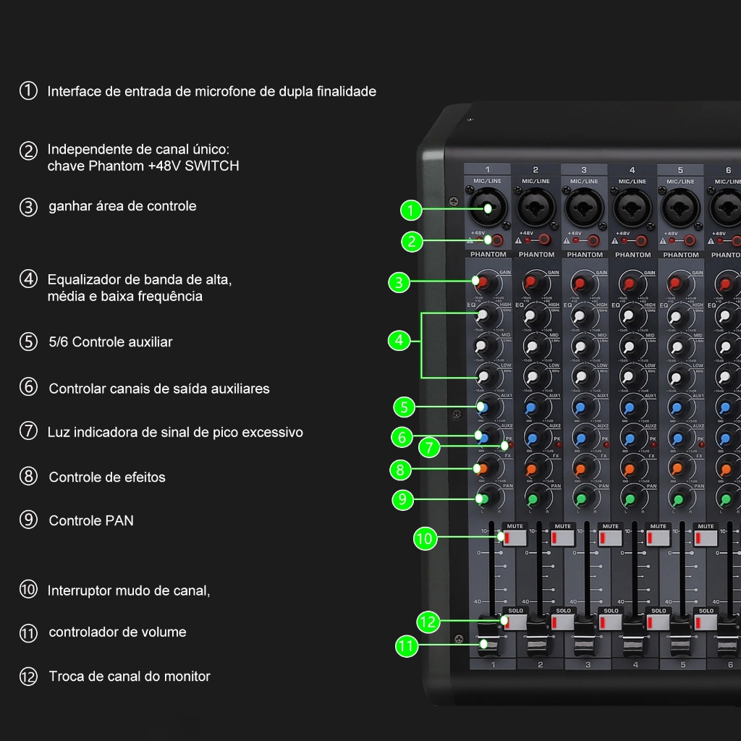Click channel 1 volume fader cap
Screen dimensions: 741x741
(488, 637)
